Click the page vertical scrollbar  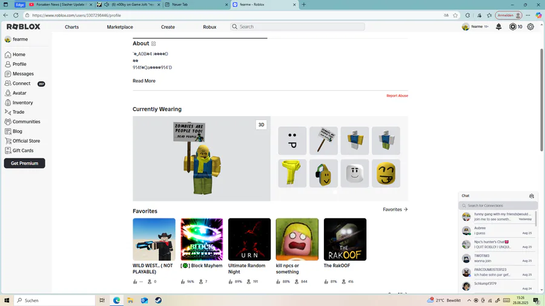pos(541,100)
